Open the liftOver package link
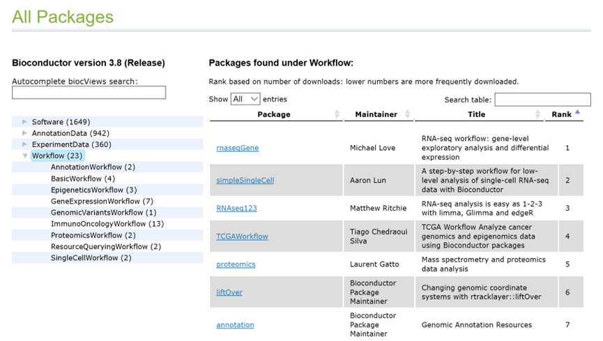603x341 pixels. coord(229,292)
